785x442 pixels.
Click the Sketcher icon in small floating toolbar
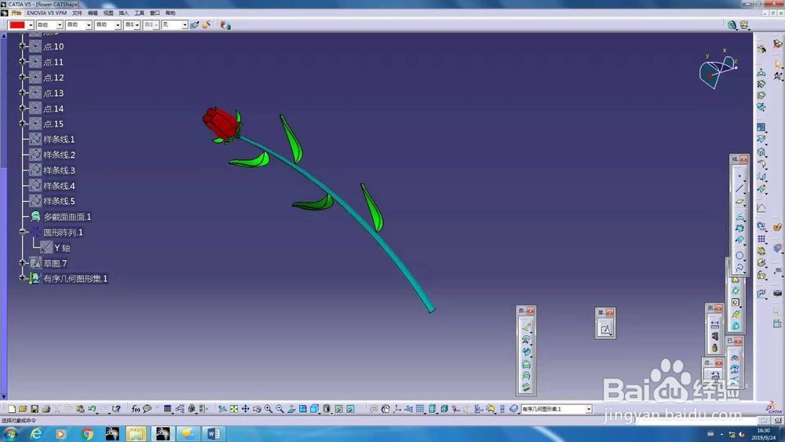tap(605, 329)
